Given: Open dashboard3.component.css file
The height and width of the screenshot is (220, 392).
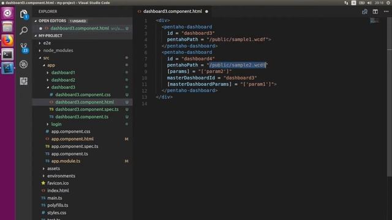Looking at the screenshot, I should pyautogui.click(x=83, y=95).
